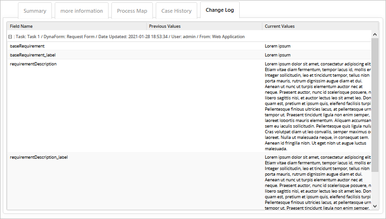Click the Field Name column header
This screenshot has height=219, width=386.
click(21, 26)
